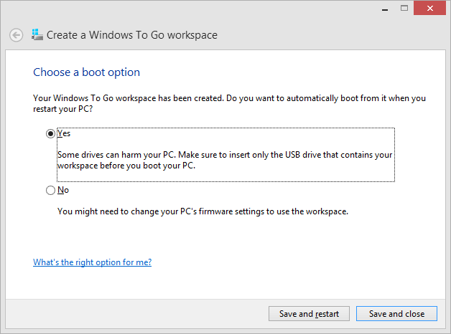Click the 'Create a Windows To Go workspace' title

click(131, 35)
